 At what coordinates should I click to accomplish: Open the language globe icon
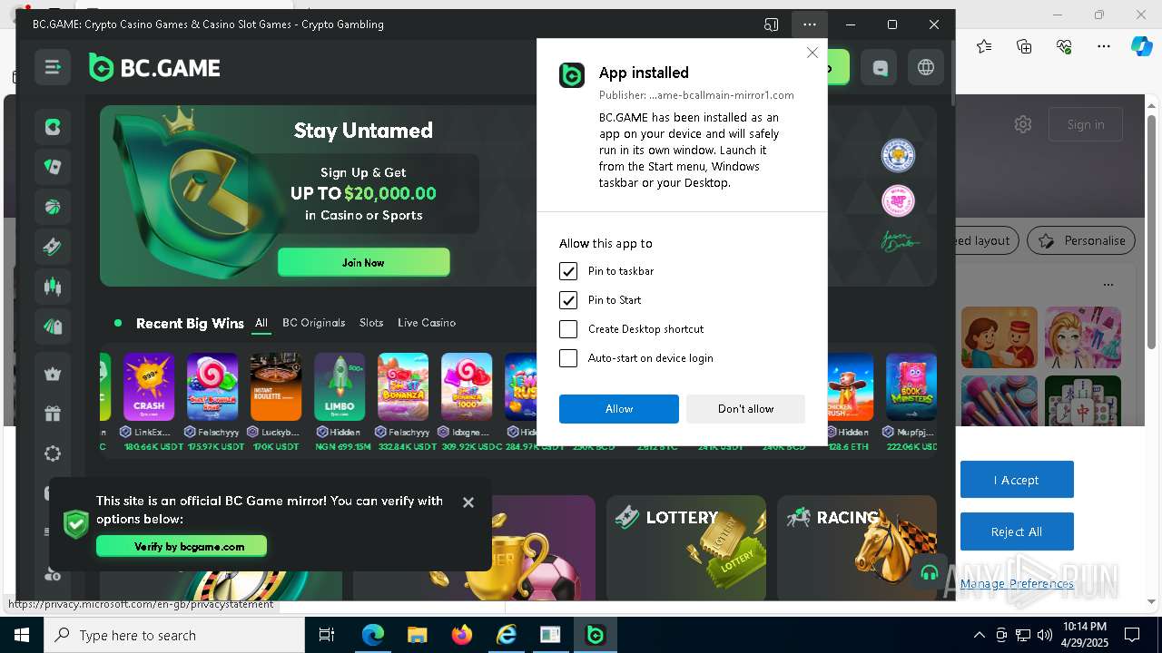(926, 68)
